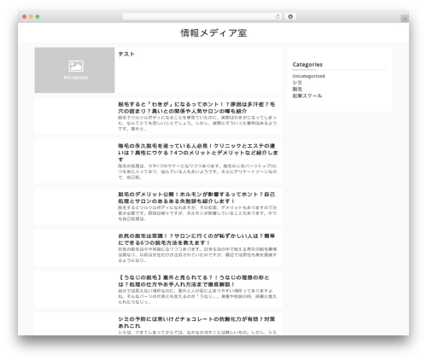This screenshot has width=427, height=361.
Task: Click the Categories widget heading
Action: coord(307,65)
